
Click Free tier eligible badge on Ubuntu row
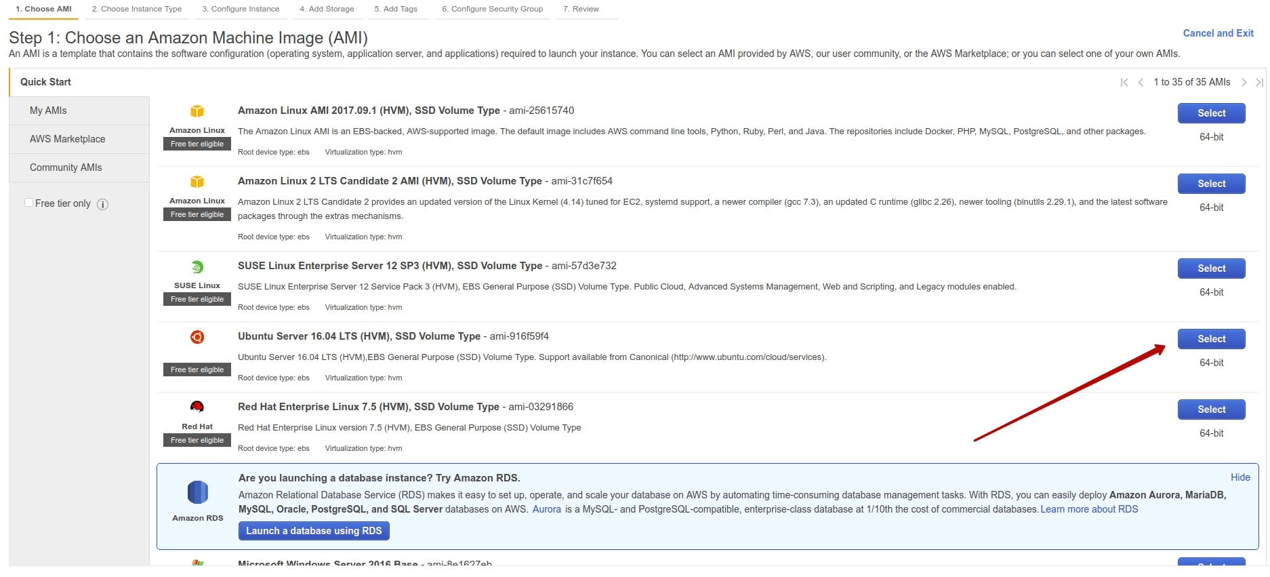[x=197, y=370]
